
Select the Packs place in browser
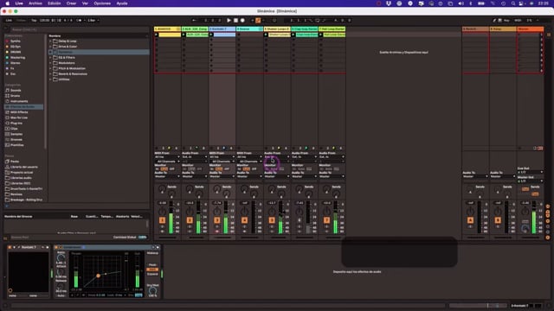[x=15, y=162]
